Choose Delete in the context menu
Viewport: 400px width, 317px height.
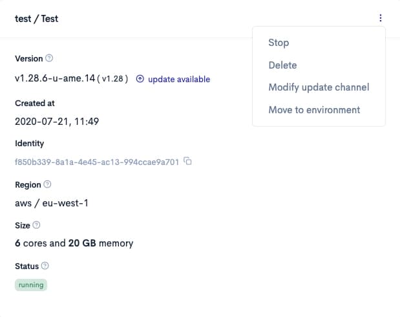pyautogui.click(x=282, y=65)
